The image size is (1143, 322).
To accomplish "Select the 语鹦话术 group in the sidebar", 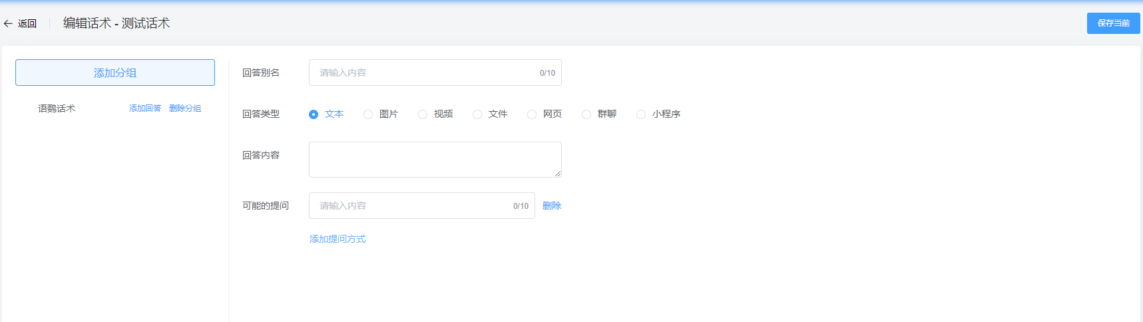I will coord(57,108).
